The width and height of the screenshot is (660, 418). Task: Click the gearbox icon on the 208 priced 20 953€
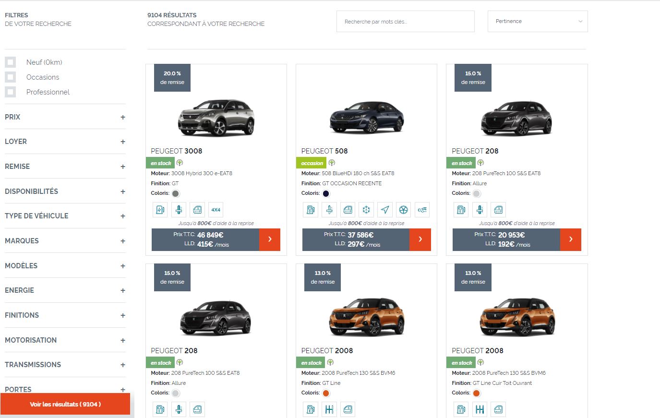point(480,210)
